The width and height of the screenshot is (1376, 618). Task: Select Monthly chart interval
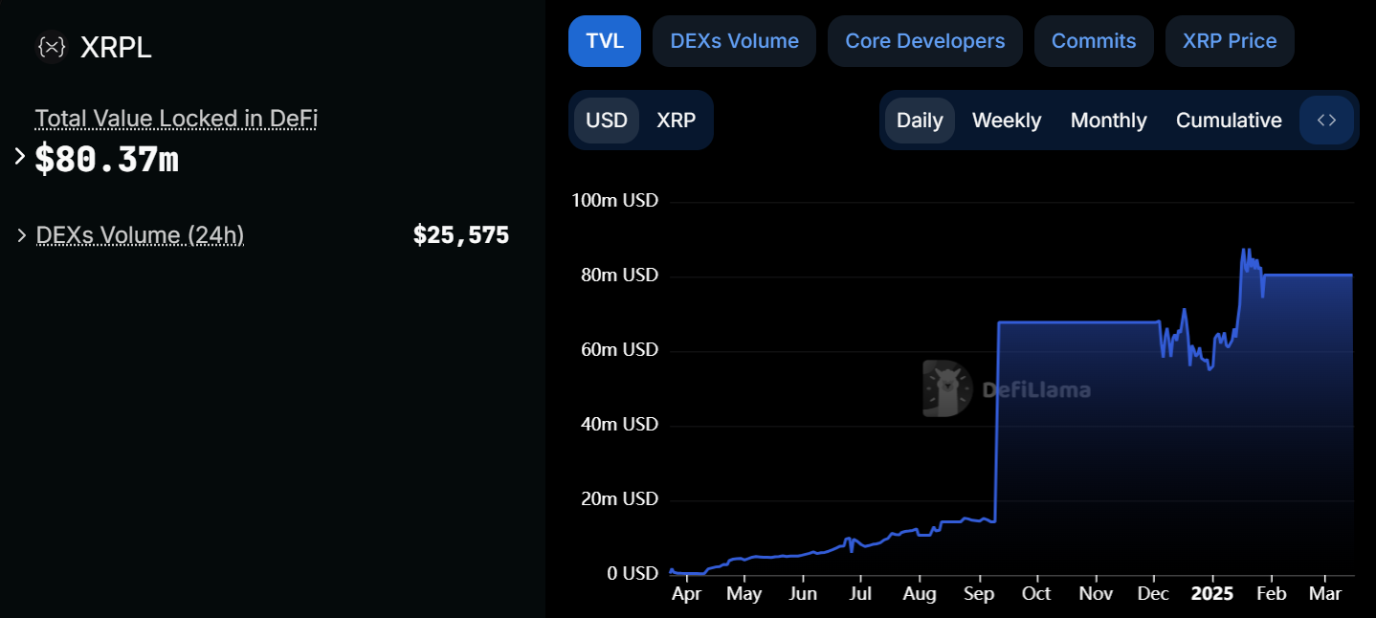(x=1108, y=121)
